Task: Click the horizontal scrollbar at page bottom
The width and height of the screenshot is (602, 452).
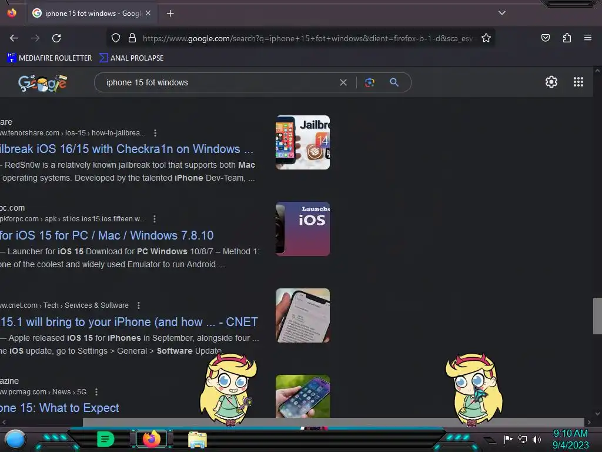Action: pos(334,421)
